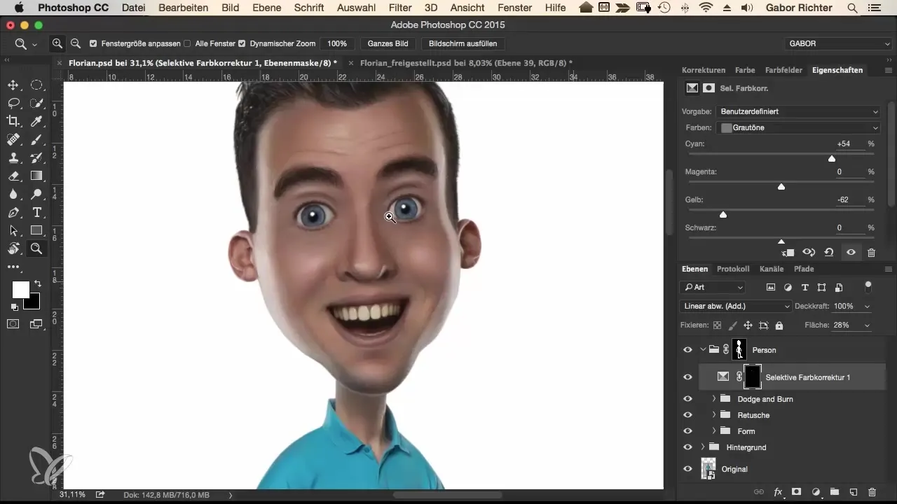This screenshot has height=504, width=897.
Task: Hide the Person group
Action: click(687, 350)
